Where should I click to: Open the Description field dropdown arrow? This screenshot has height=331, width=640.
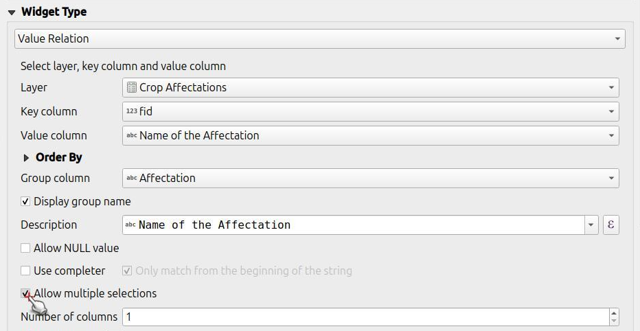(x=591, y=225)
